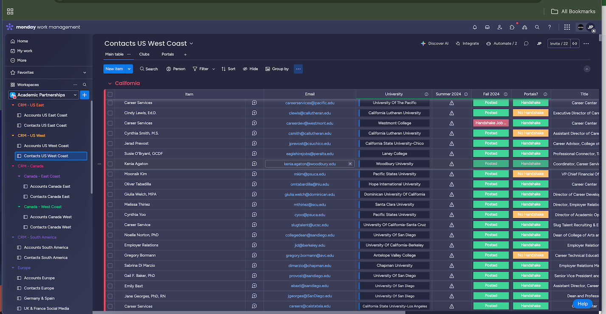606x314 pixels.
Task: Tick checkbox for Emily Baxt row
Action: pos(110,286)
